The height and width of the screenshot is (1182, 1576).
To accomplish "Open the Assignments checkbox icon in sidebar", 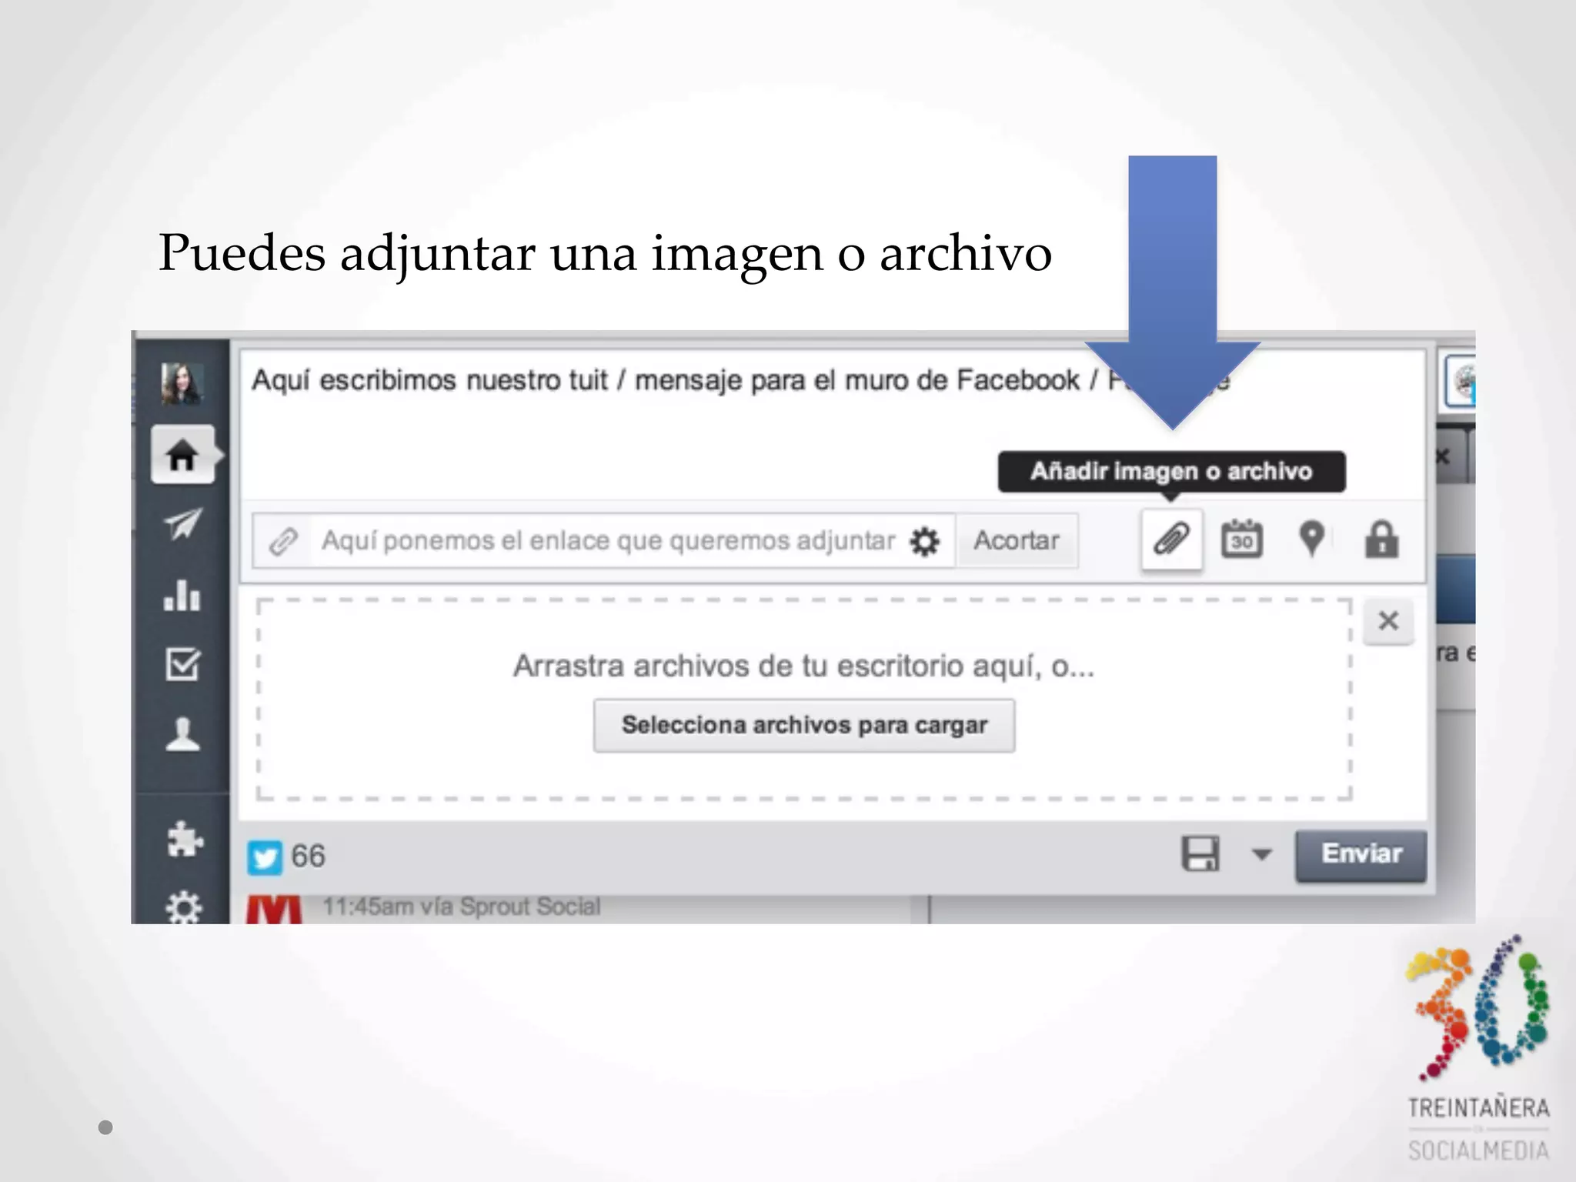I will point(182,664).
